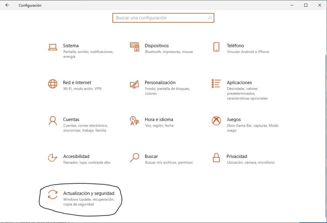Click 'Wi-Fi, modo avión, VPN' description

pos(82,89)
